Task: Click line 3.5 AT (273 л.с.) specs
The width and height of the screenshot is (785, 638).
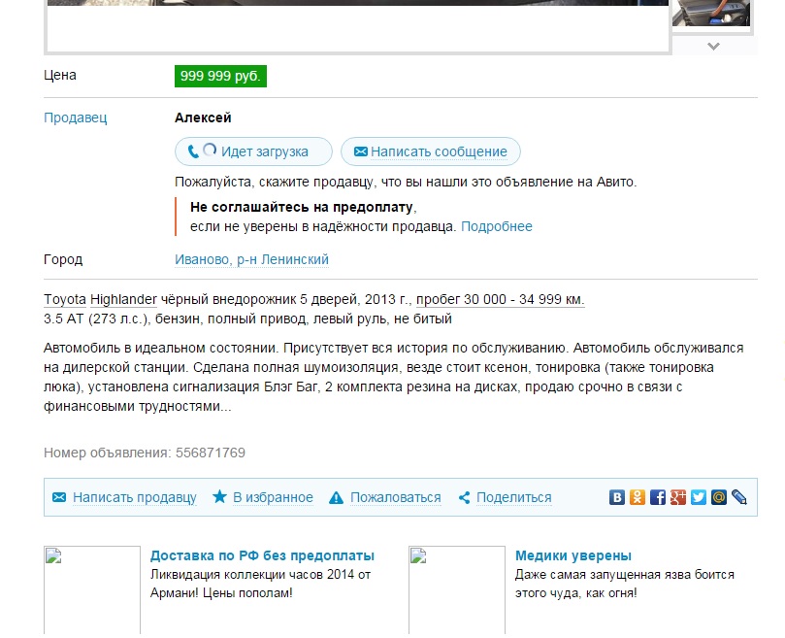Action: click(247, 319)
